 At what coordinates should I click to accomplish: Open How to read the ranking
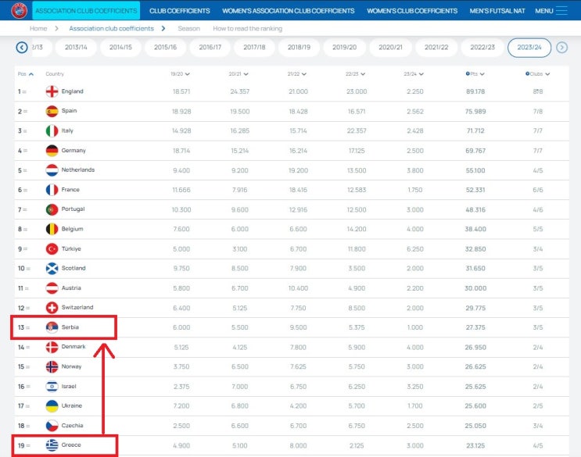[x=248, y=28]
